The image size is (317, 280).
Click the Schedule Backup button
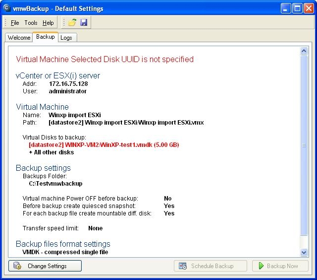pyautogui.click(x=210, y=266)
